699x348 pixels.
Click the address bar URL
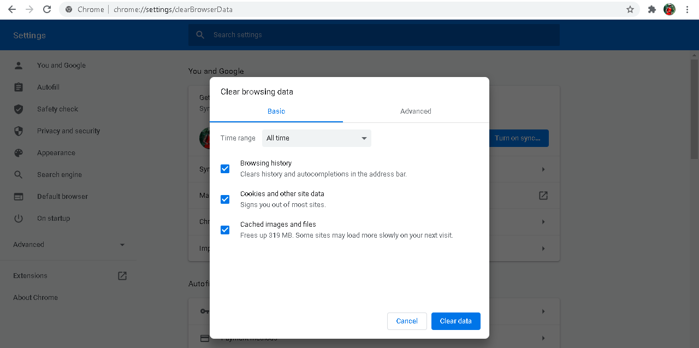(x=173, y=9)
